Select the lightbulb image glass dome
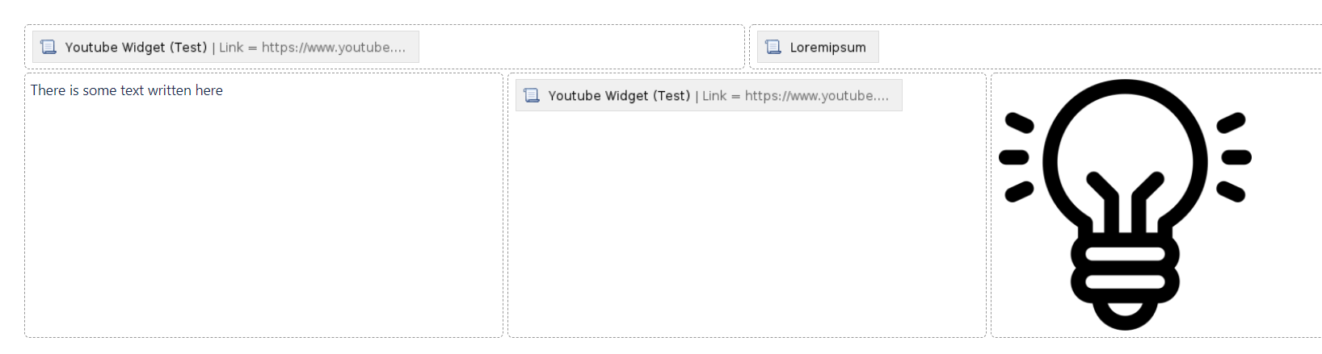The height and width of the screenshot is (354, 1322). click(x=1125, y=153)
